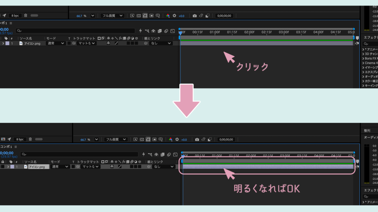Screen dimensions: 378x212
Task: Toggle mask and shape path visibility in upper viewer
Action: pyautogui.click(x=145, y=15)
